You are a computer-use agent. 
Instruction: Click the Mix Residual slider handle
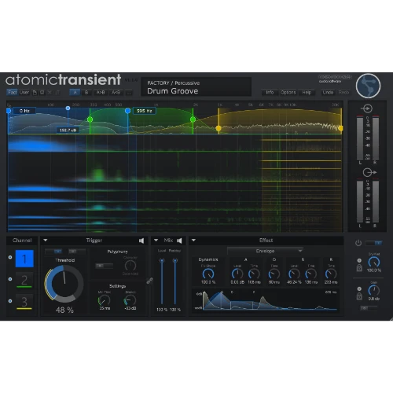click(x=175, y=260)
